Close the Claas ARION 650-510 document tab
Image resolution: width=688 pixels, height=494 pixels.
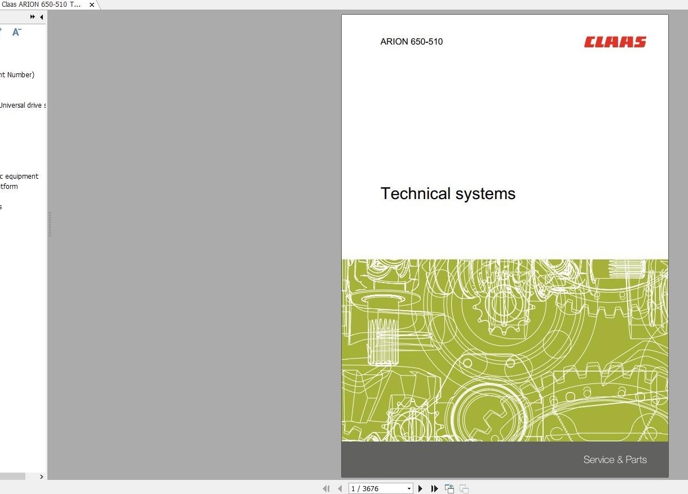coord(91,5)
